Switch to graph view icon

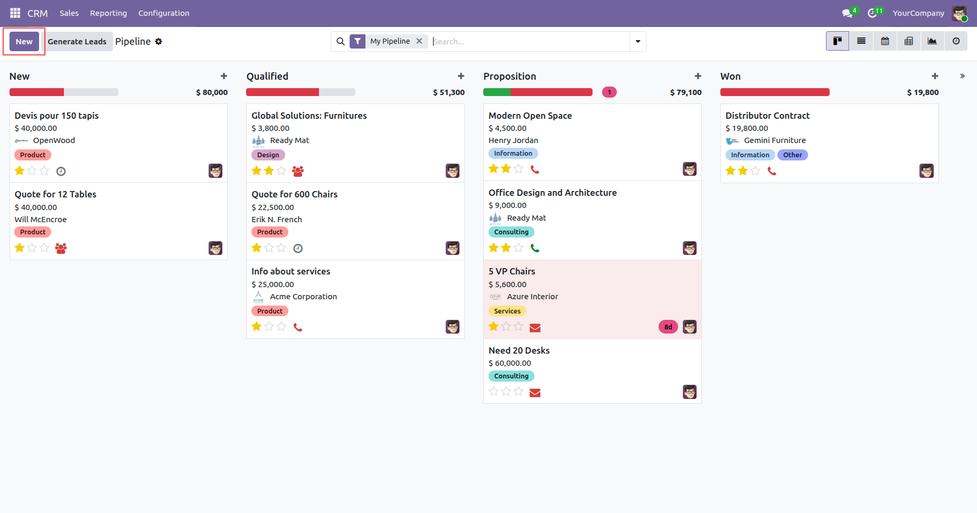coord(932,41)
